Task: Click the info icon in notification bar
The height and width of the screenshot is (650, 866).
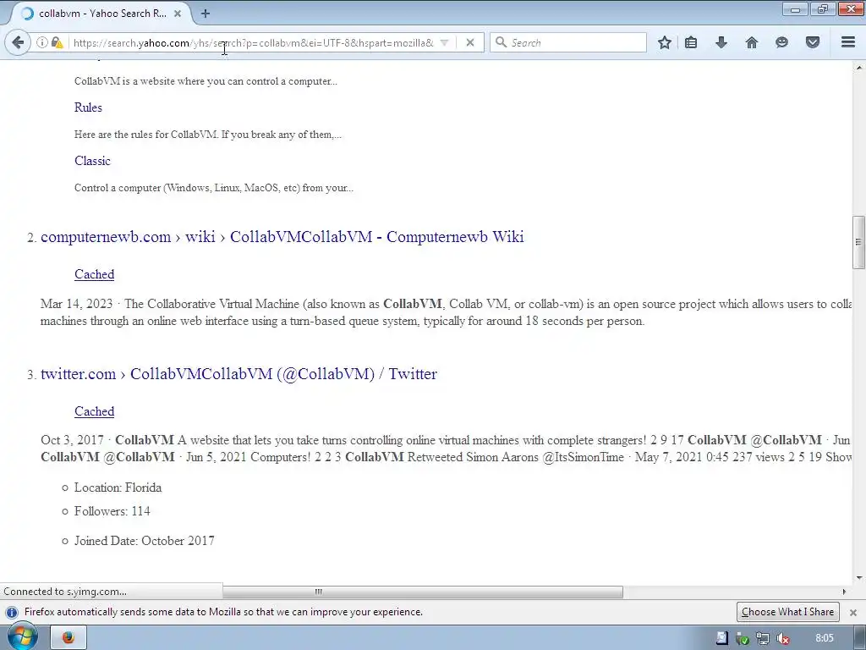Action: [12, 613]
